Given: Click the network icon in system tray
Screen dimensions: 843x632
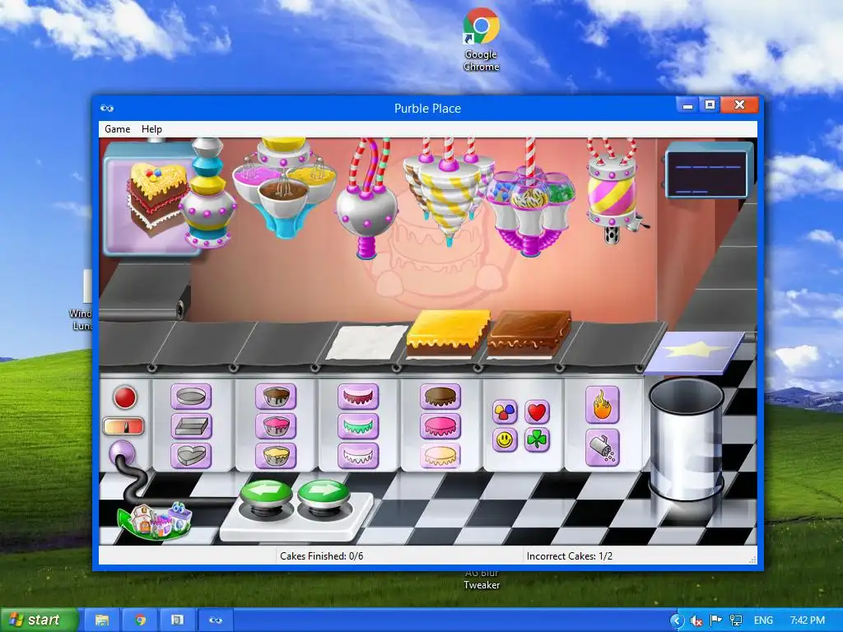Looking at the screenshot, I should pyautogui.click(x=736, y=620).
